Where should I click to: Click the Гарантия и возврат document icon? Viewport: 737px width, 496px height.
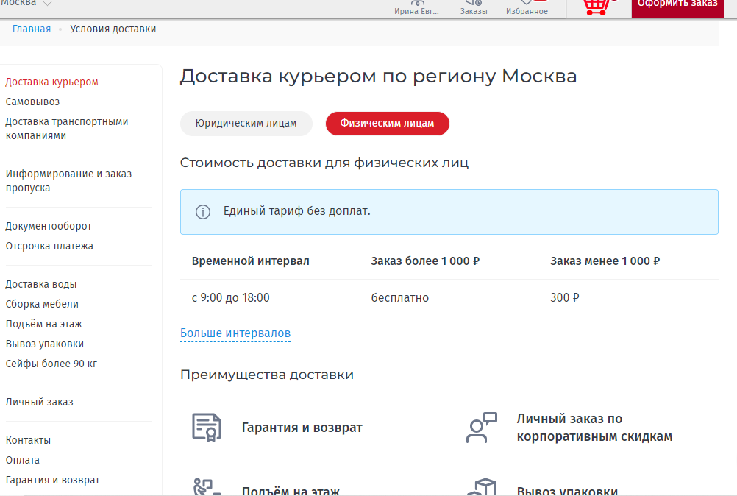tap(207, 427)
